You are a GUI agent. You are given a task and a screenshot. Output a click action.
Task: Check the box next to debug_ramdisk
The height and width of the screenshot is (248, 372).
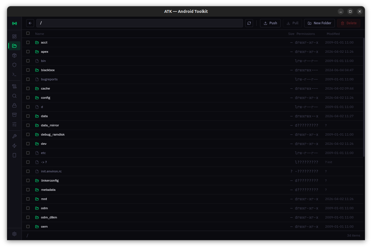click(x=28, y=134)
